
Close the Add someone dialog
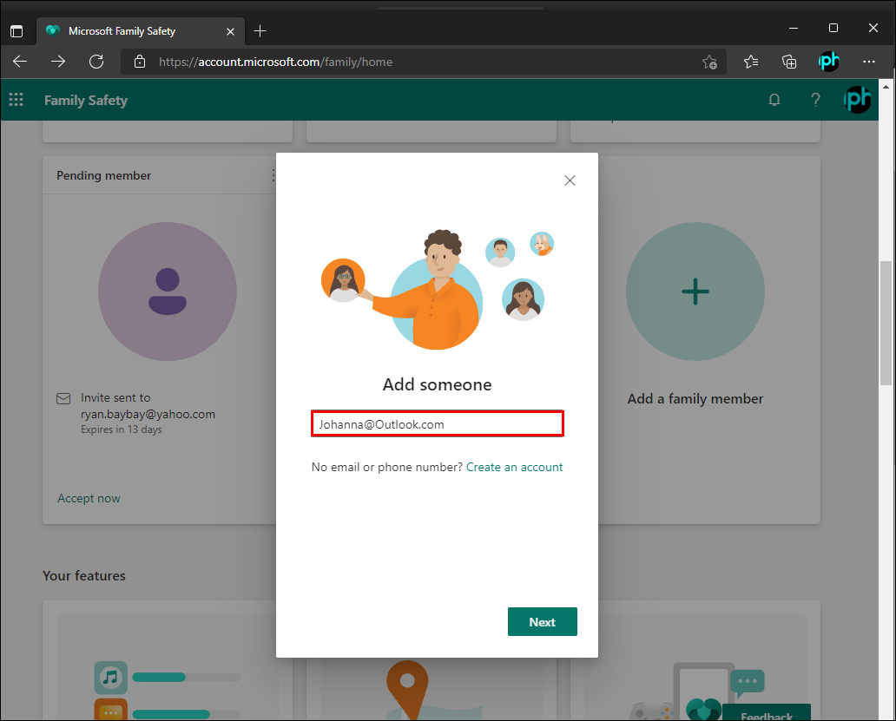(x=570, y=180)
